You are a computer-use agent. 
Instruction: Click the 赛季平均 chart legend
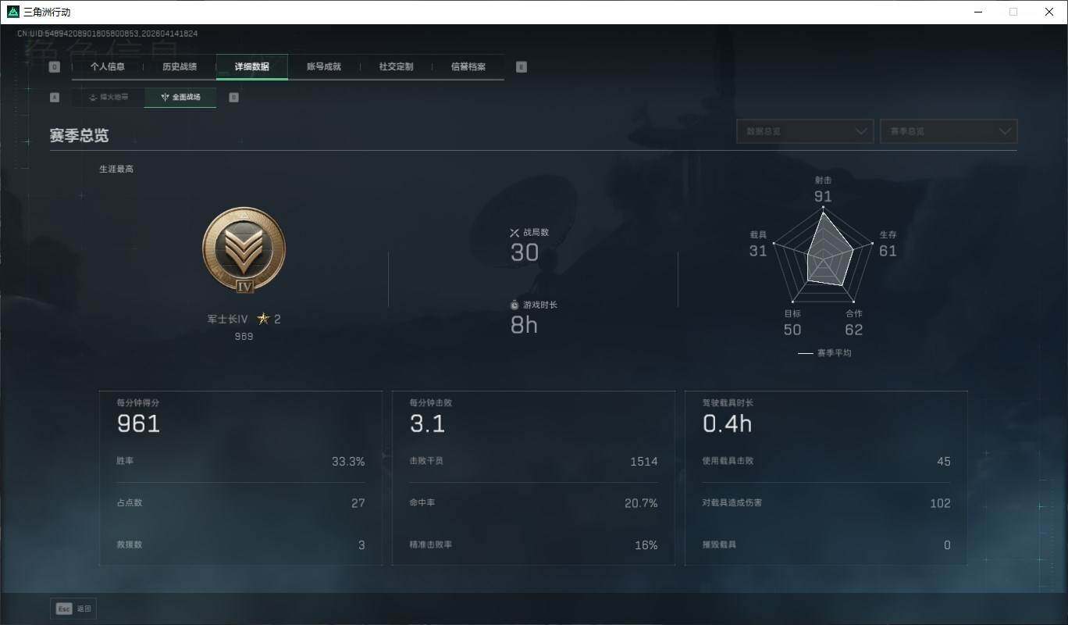coord(824,353)
